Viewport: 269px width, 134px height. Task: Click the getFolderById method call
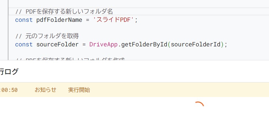[x=144, y=45]
